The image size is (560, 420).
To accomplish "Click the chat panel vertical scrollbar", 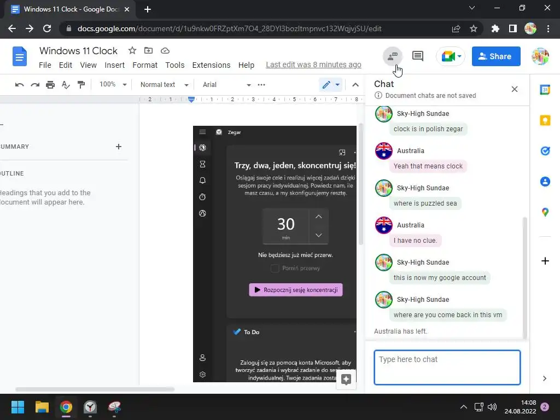I will click(524, 277).
